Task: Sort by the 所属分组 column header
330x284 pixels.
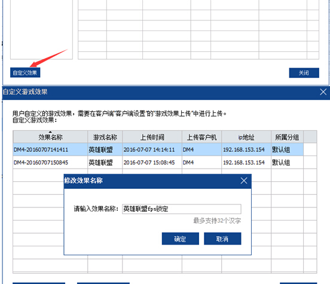Action: click(287, 137)
